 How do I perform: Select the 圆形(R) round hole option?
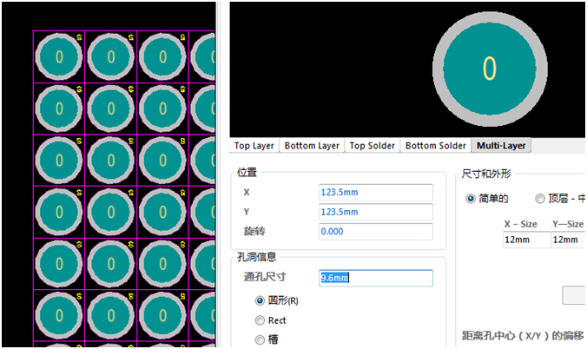coord(260,300)
